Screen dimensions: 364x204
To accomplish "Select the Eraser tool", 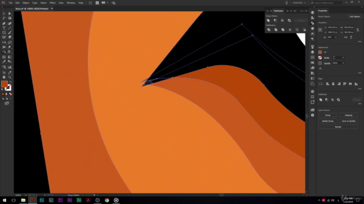I will pyautogui.click(x=10, y=37).
